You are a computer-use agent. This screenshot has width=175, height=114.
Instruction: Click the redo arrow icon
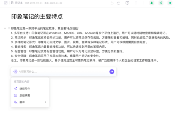click(x=118, y=3)
